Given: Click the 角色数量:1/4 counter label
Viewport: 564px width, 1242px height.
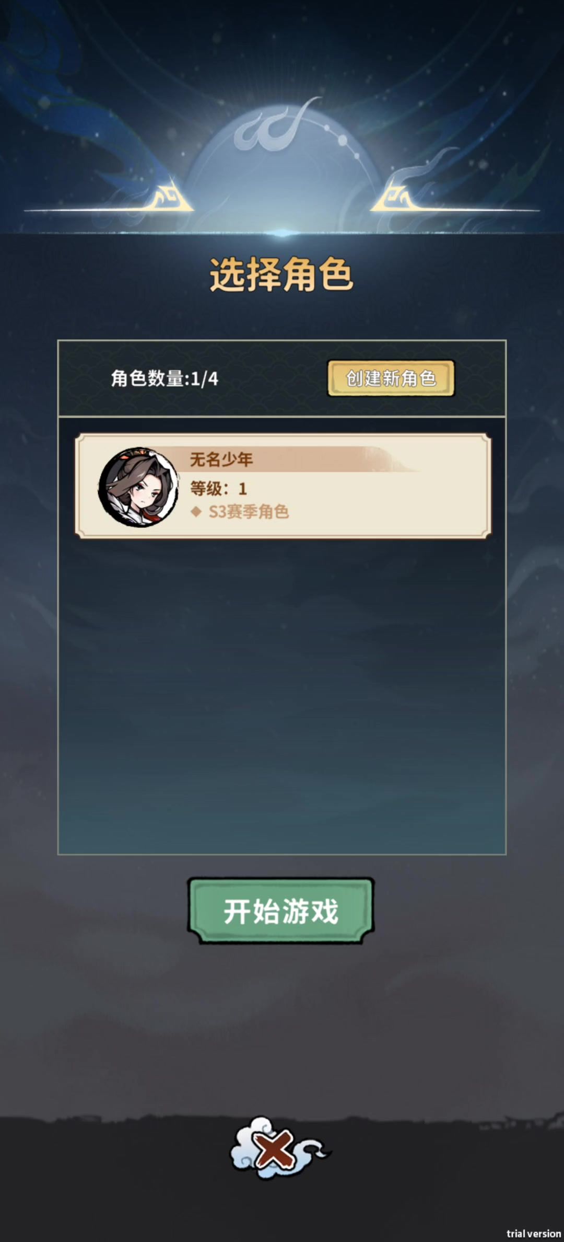Looking at the screenshot, I should [x=164, y=378].
